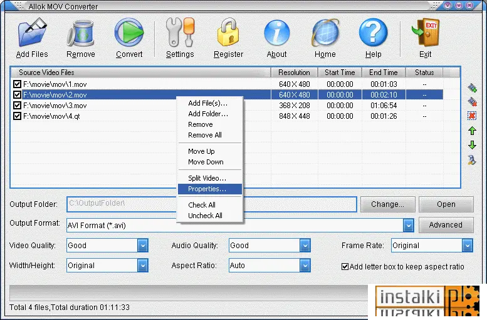Click the first title bar round button
The image size is (487, 320).
pos(448,5)
